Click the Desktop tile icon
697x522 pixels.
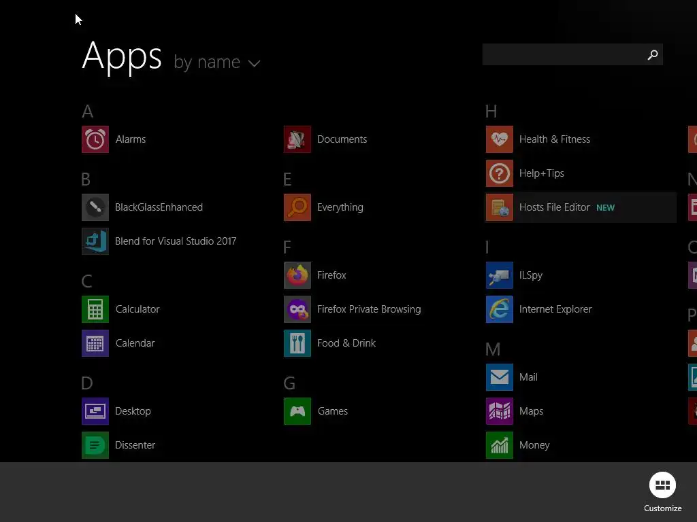(95, 411)
